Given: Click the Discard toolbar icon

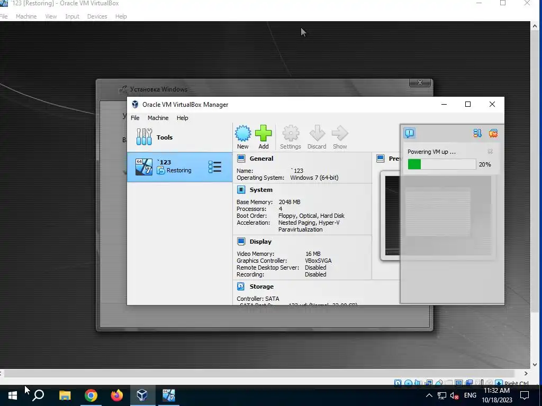Looking at the screenshot, I should (317, 137).
